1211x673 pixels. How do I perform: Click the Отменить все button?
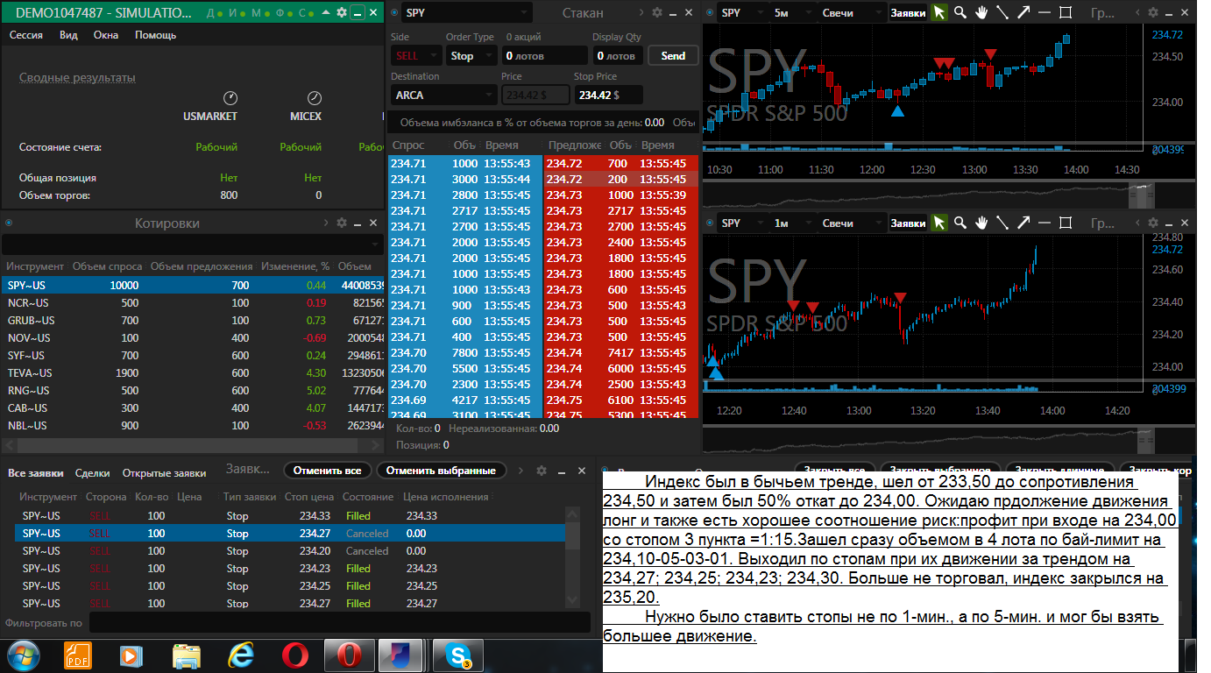pyautogui.click(x=328, y=471)
